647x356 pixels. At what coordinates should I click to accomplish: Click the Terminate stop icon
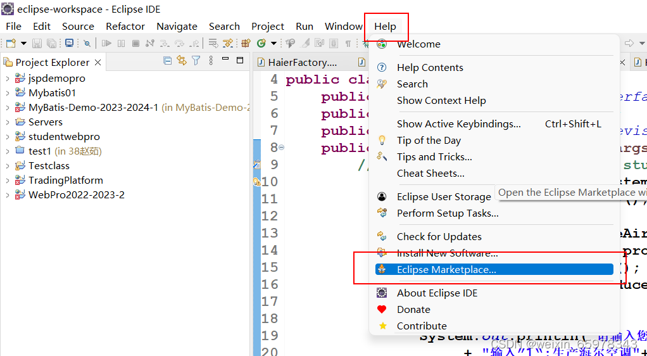coord(135,43)
